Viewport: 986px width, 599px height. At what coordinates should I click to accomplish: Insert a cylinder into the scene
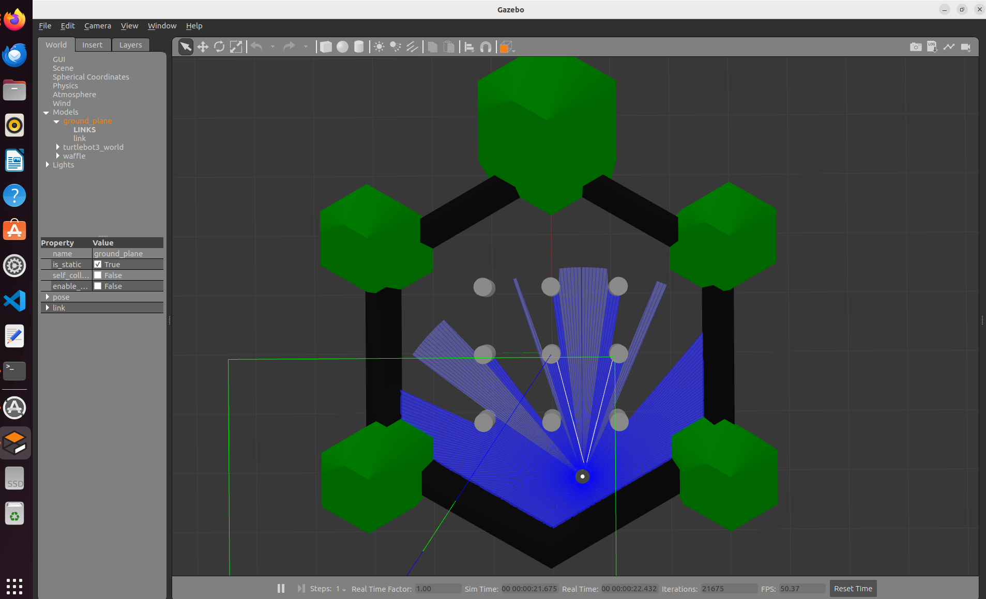pos(359,47)
